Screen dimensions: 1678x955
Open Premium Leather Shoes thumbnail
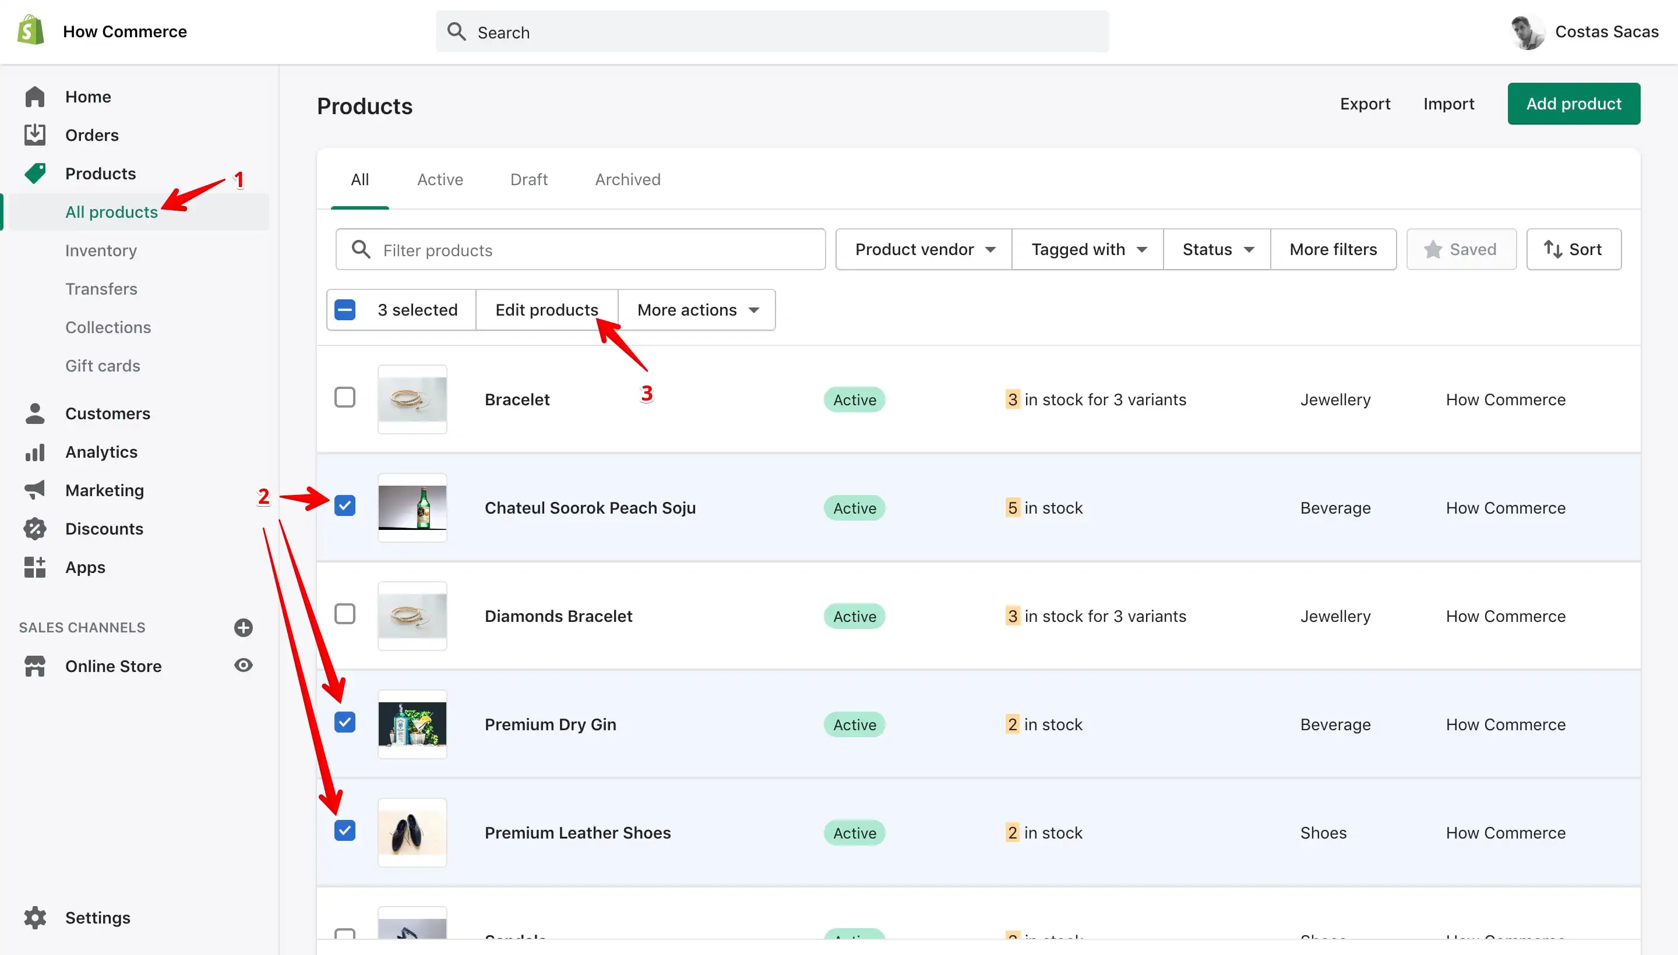click(x=412, y=832)
